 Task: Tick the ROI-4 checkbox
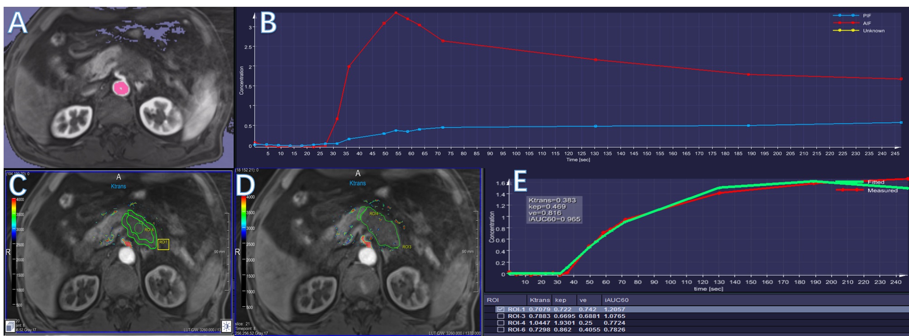(x=501, y=323)
